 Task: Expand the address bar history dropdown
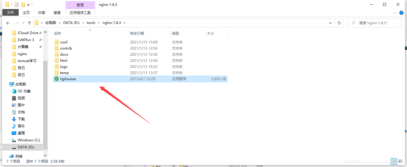330,23
